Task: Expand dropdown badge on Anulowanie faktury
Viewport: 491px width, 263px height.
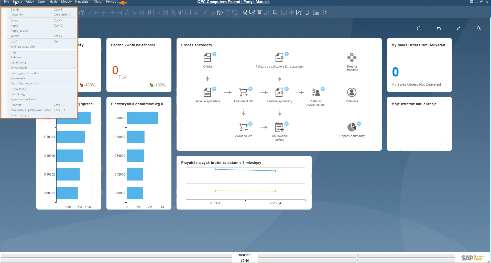Action: (x=287, y=124)
